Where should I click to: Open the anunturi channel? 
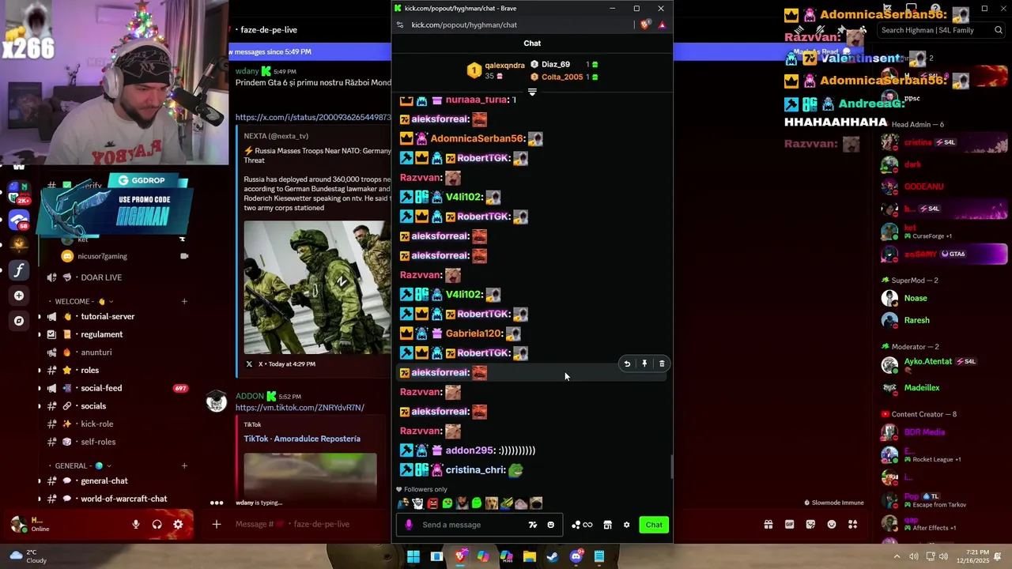[96, 352]
